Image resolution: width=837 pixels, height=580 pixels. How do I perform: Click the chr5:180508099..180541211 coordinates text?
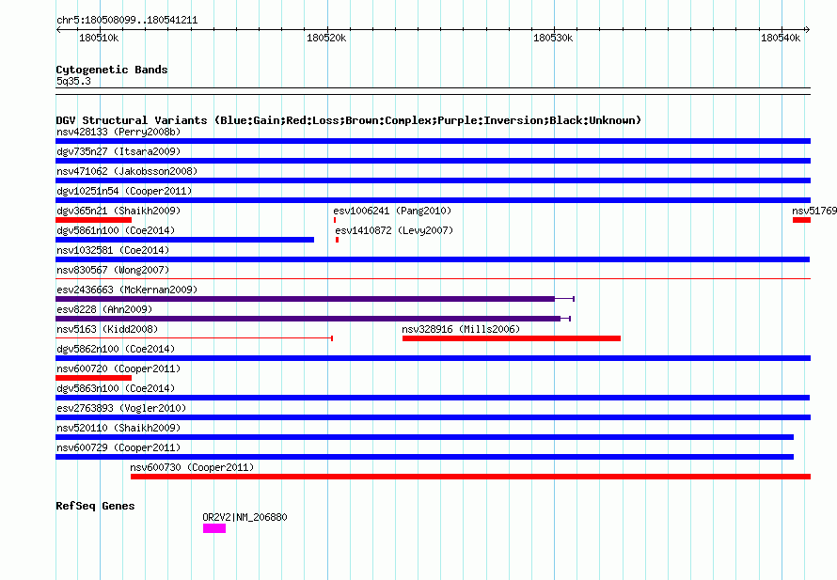(127, 21)
